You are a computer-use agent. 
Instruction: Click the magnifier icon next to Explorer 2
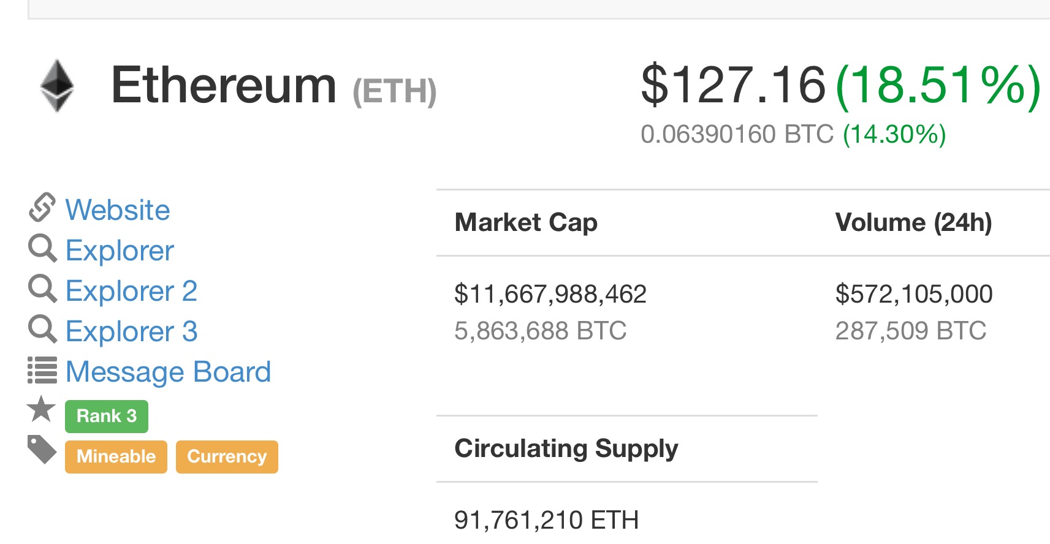click(43, 289)
